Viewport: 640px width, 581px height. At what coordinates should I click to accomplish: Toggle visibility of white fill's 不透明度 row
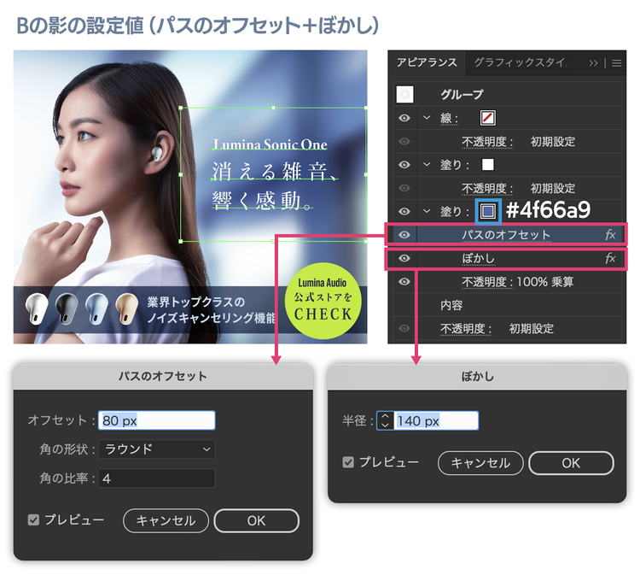[404, 188]
